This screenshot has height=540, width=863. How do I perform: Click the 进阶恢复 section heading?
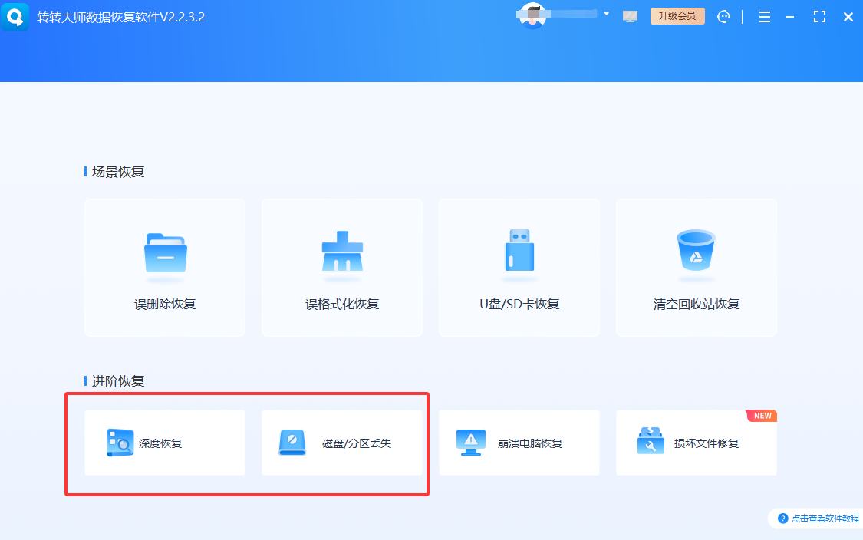pos(118,381)
